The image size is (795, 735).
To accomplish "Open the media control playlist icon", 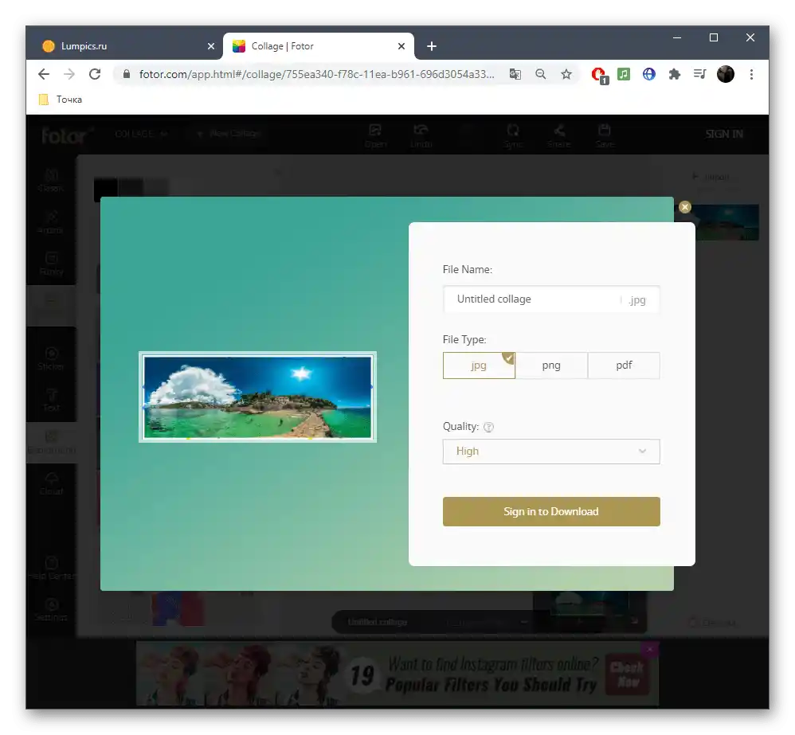I will pos(699,75).
